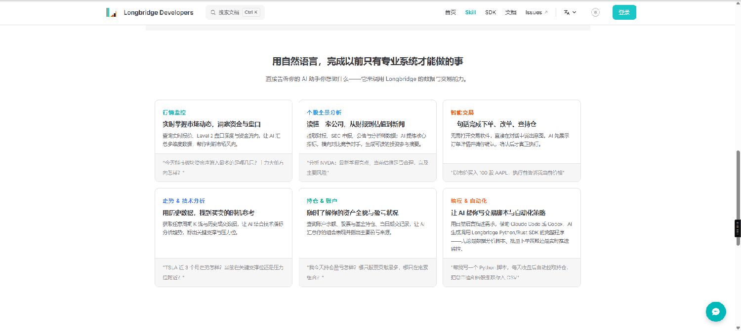Click the search magnifier icon
The image size is (741, 331).
[x=213, y=12]
